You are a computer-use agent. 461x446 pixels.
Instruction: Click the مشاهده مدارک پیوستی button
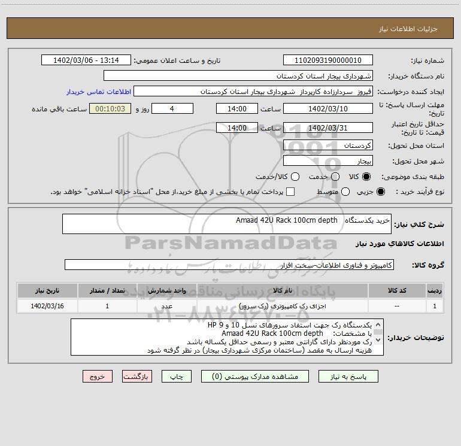(x=255, y=377)
